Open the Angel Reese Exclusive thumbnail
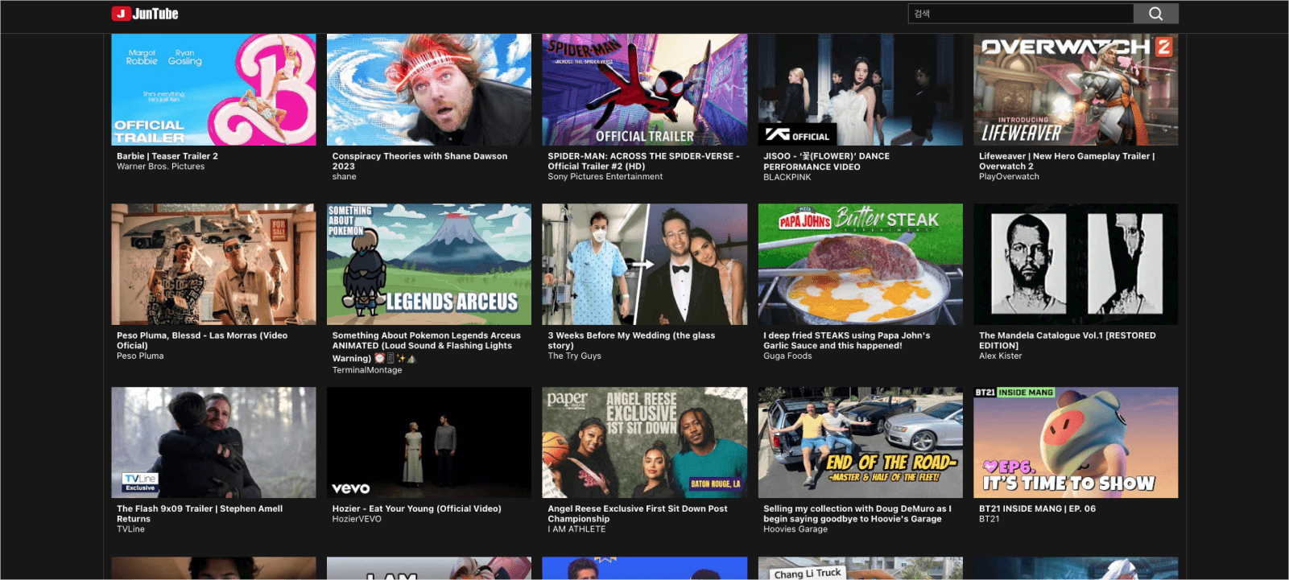This screenshot has height=580, width=1289. [644, 442]
